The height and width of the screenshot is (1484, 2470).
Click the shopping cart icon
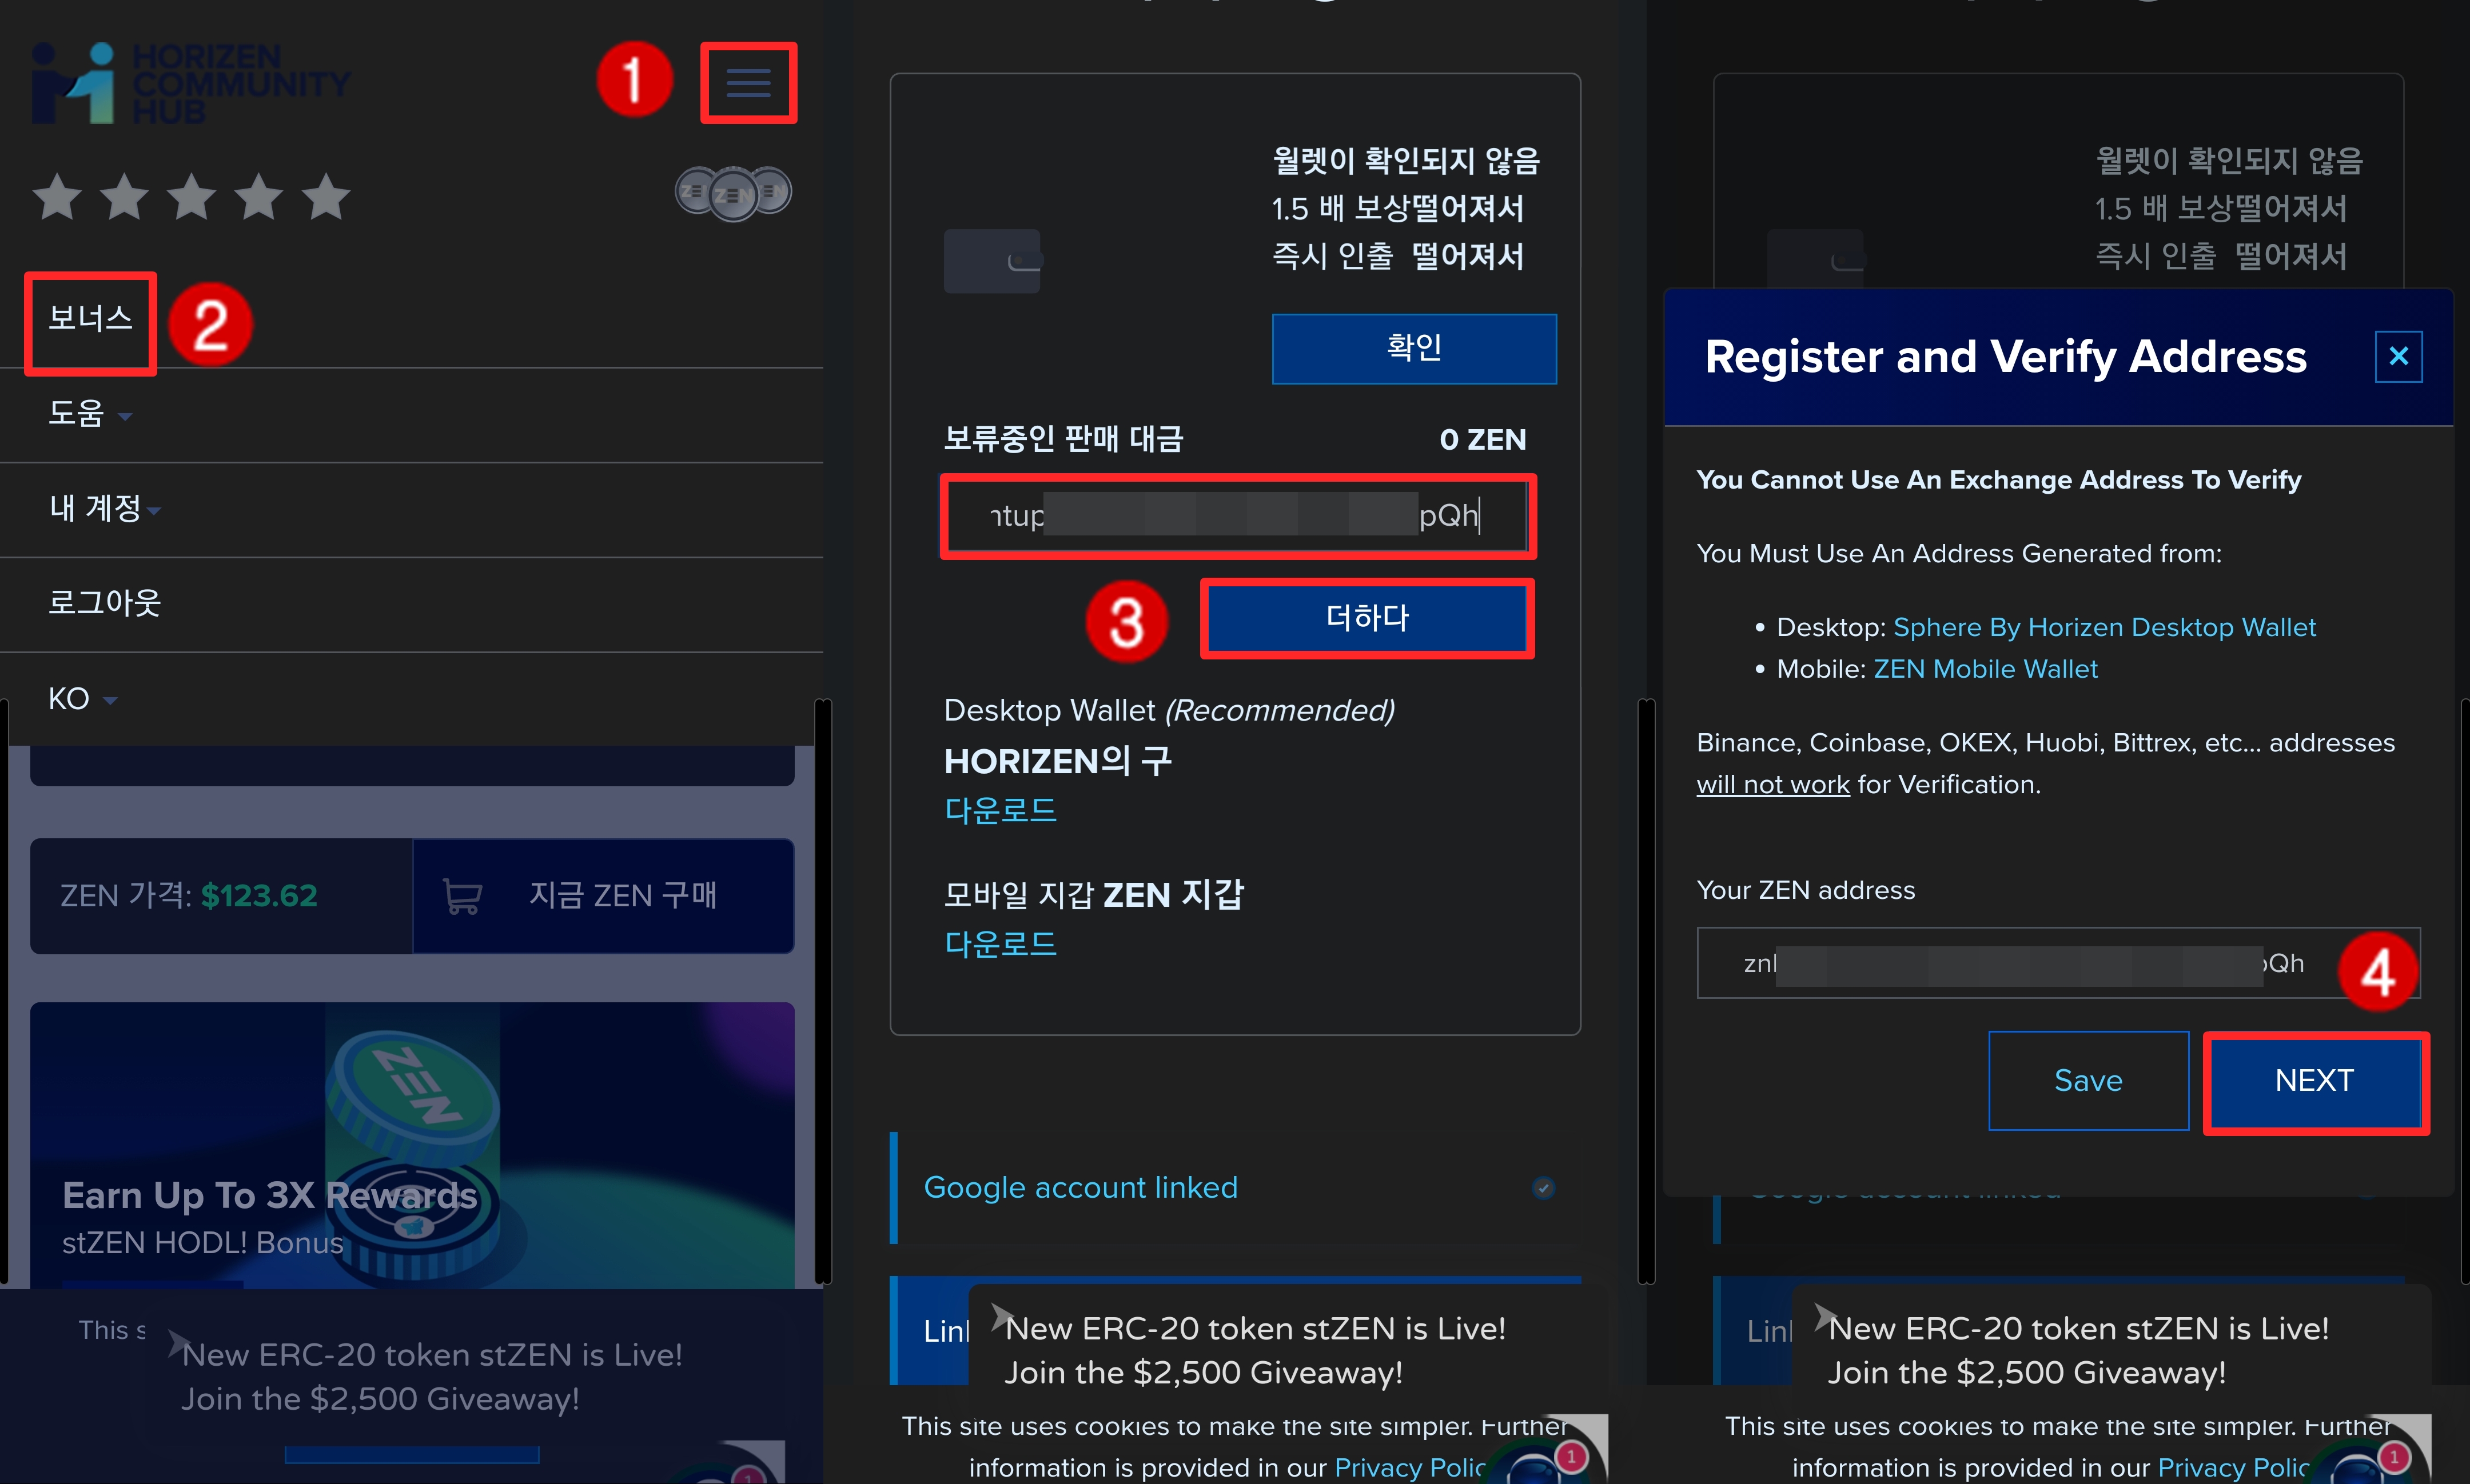click(462, 895)
